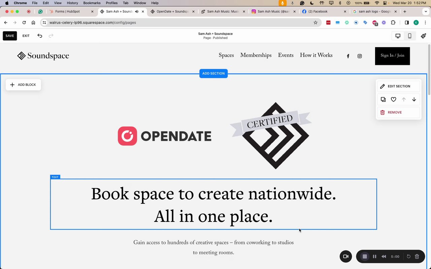Click SAVE button

pos(10,36)
